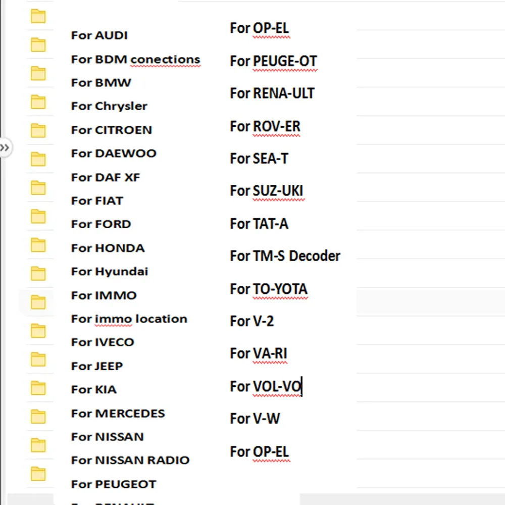Screen dimensions: 505x505
Task: Select the 'For TM-S Decoder' entry
Action: (x=285, y=256)
